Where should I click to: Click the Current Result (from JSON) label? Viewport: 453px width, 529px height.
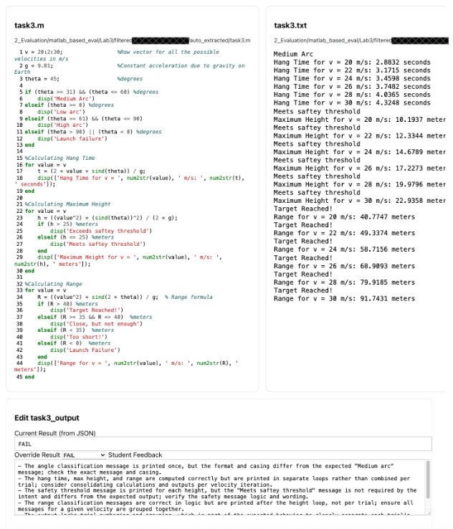55,434
